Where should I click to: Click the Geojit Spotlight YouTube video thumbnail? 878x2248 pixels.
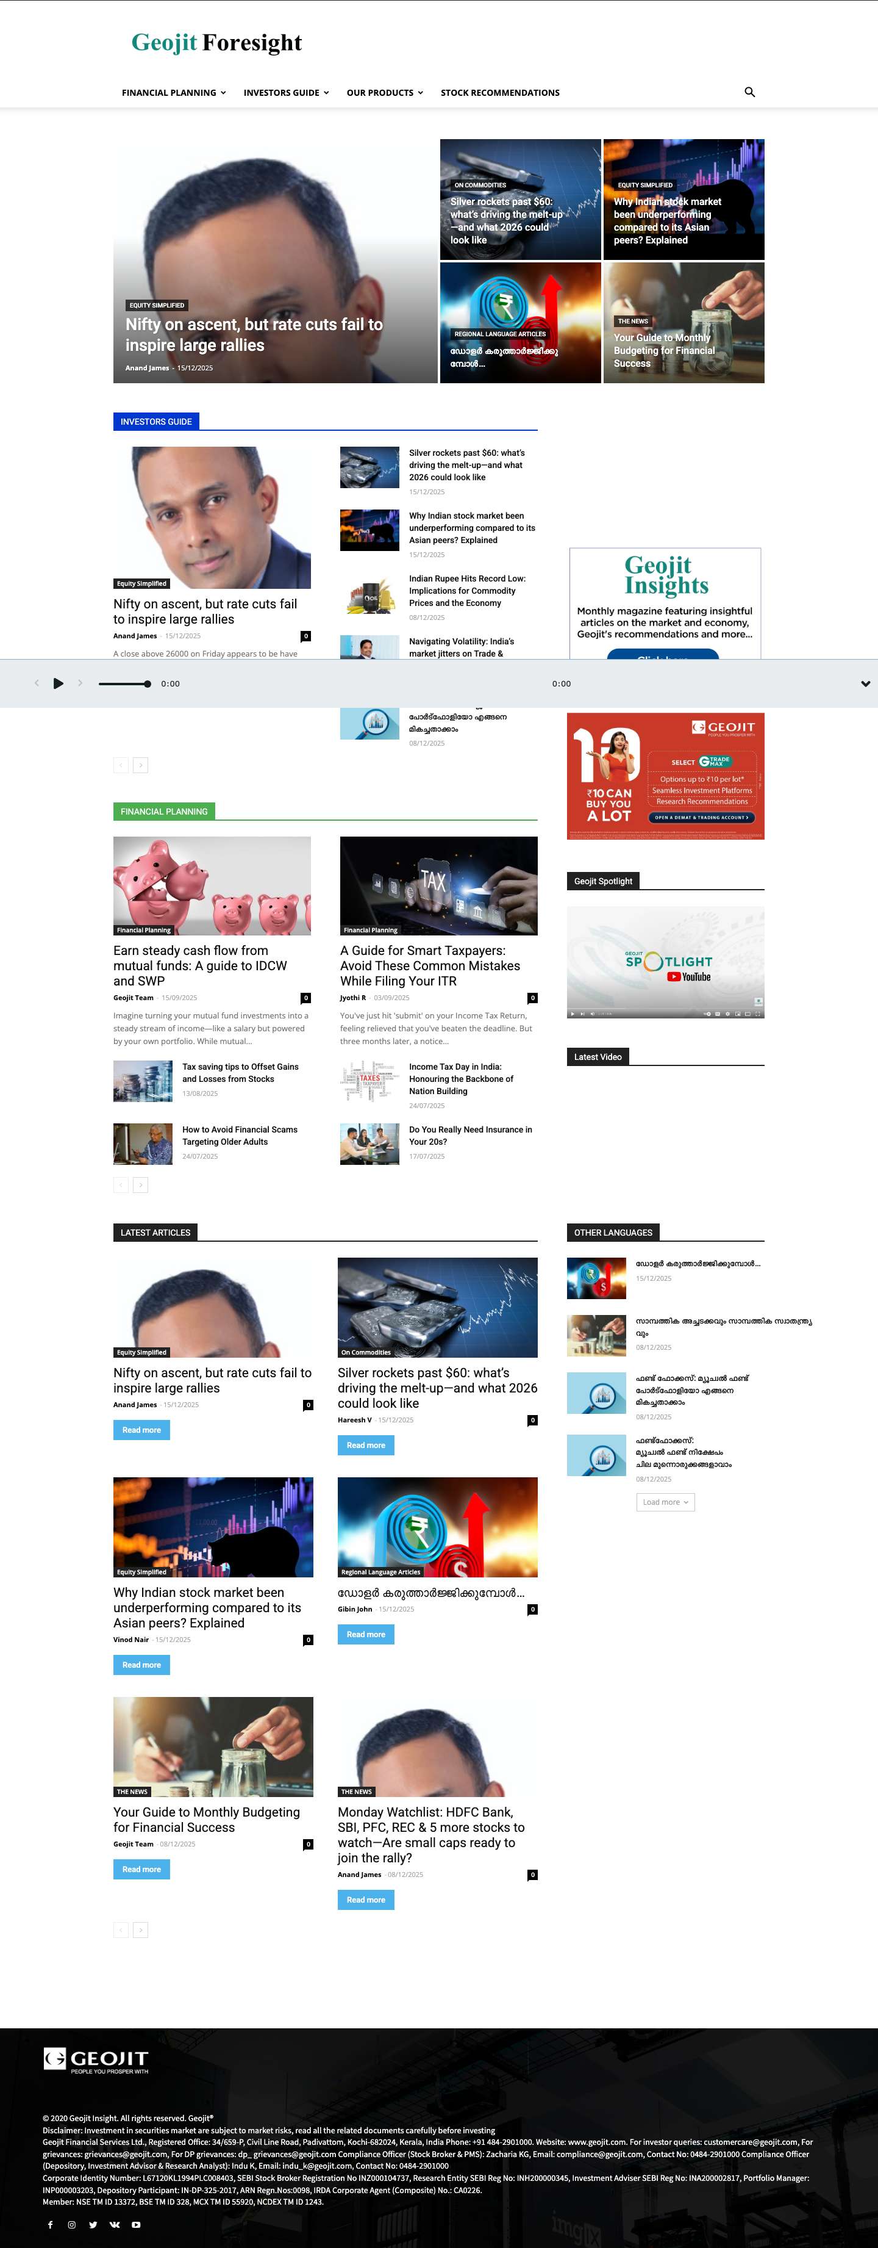665,962
